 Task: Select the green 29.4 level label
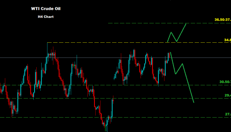tap(228, 95)
